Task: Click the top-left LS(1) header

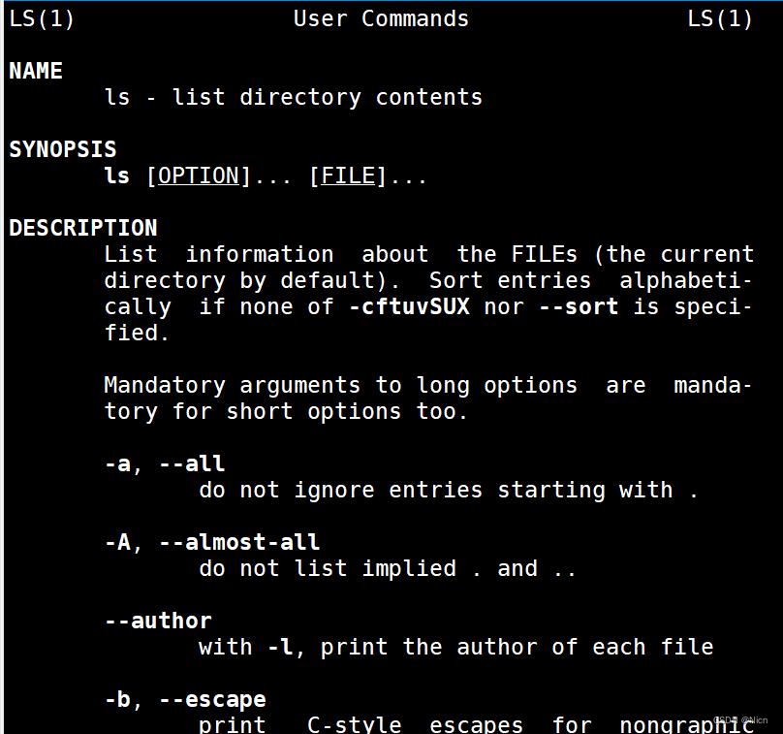Action: click(42, 19)
